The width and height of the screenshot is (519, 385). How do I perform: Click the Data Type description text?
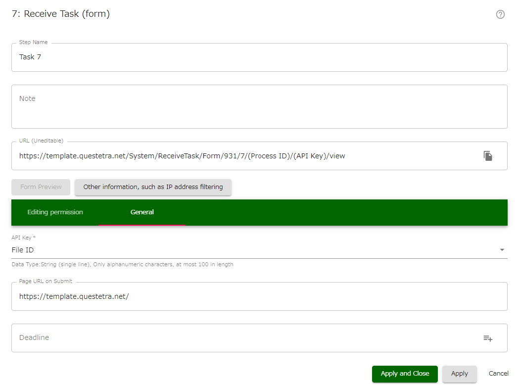122,264
